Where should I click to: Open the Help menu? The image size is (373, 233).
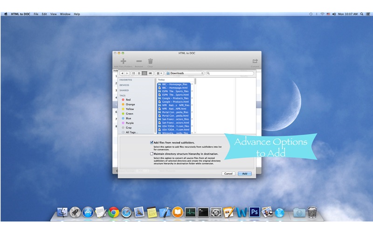click(x=76, y=14)
